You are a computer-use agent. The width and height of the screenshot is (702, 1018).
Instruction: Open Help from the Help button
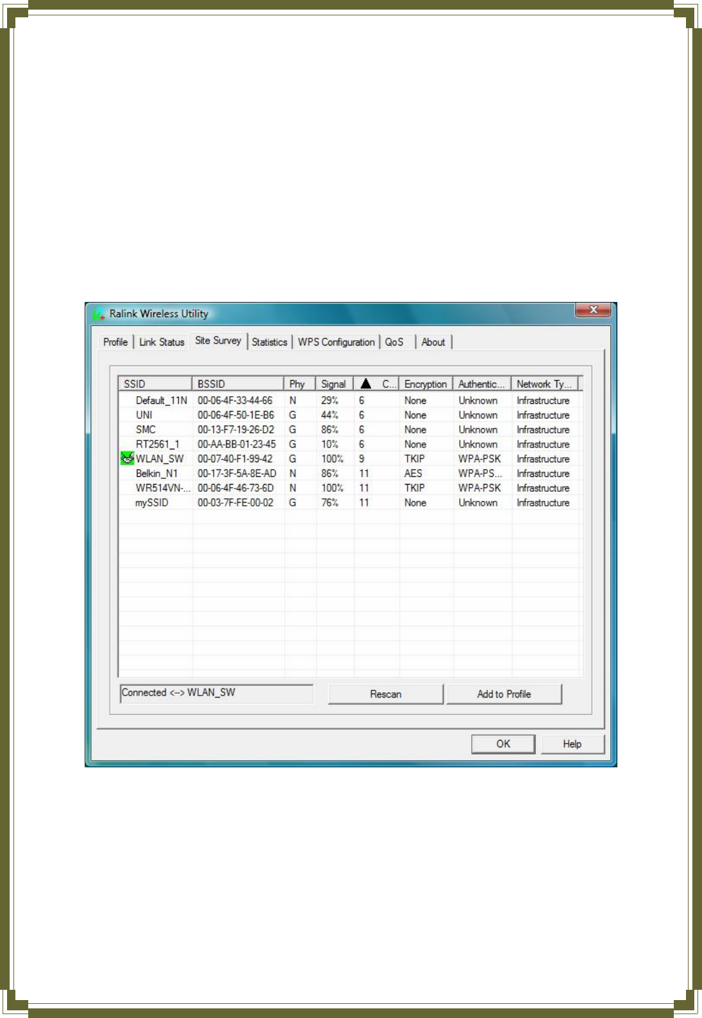pyautogui.click(x=572, y=744)
